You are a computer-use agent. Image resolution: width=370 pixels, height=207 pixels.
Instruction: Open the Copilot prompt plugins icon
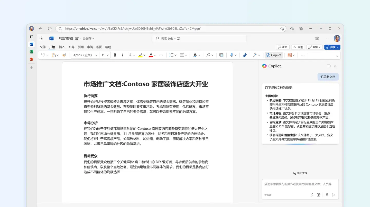(x=318, y=195)
